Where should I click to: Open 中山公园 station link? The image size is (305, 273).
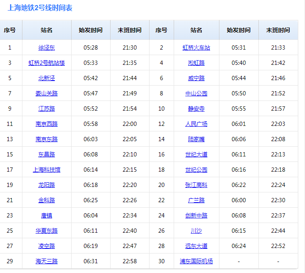coord(196,93)
